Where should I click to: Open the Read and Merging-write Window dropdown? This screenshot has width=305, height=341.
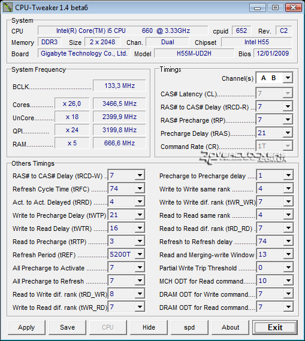click(x=288, y=254)
